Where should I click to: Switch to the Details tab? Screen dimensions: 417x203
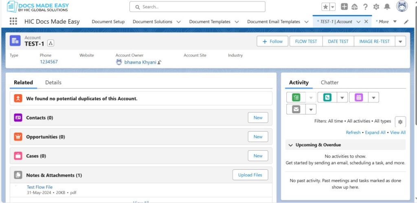coord(53,82)
